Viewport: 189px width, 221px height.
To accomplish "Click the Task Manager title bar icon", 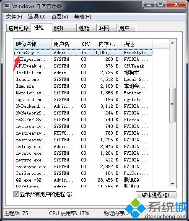I will click(6, 6).
